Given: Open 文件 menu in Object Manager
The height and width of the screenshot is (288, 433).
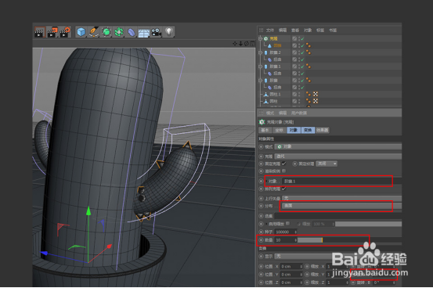Looking at the screenshot, I should tap(270, 30).
